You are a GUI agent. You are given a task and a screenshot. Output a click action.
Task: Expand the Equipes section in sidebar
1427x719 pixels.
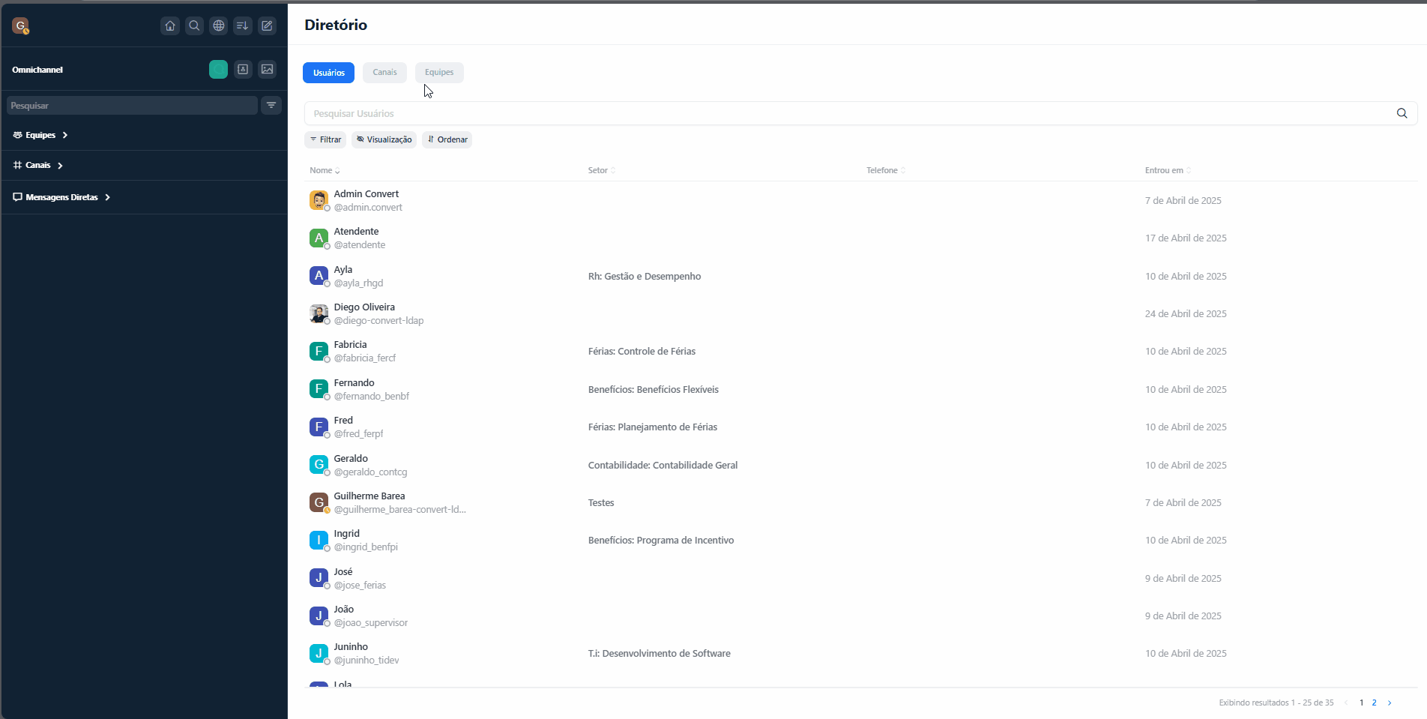point(40,135)
